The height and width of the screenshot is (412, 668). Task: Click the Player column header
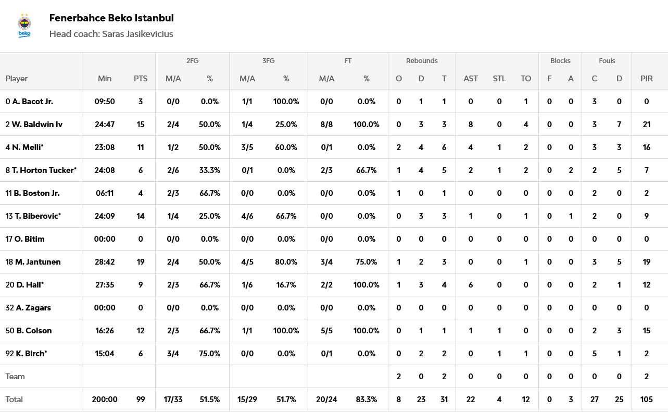(x=17, y=79)
